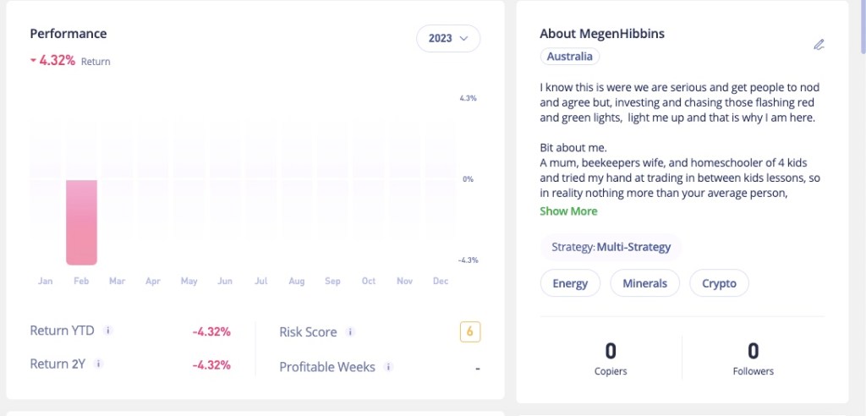Click info icon beside Risk Score
Viewport: 866px width, 416px height.
[350, 332]
